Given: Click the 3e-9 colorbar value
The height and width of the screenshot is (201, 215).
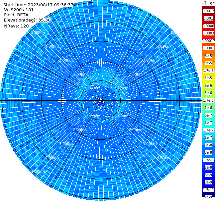Looking at the screenshot, I should [208, 182].
